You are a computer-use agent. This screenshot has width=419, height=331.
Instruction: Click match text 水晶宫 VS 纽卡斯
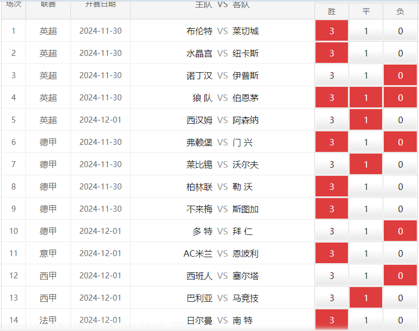tap(222, 53)
